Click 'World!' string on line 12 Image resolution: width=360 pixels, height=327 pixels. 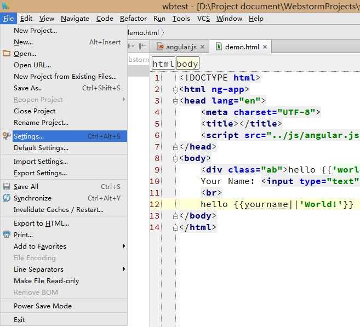click(321, 204)
